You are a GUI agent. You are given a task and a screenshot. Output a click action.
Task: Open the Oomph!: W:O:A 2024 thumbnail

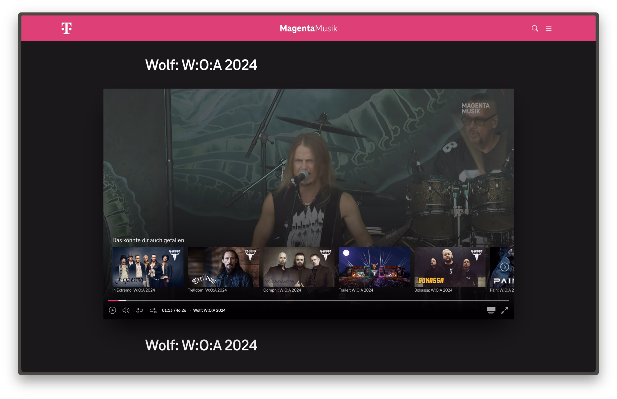299,267
